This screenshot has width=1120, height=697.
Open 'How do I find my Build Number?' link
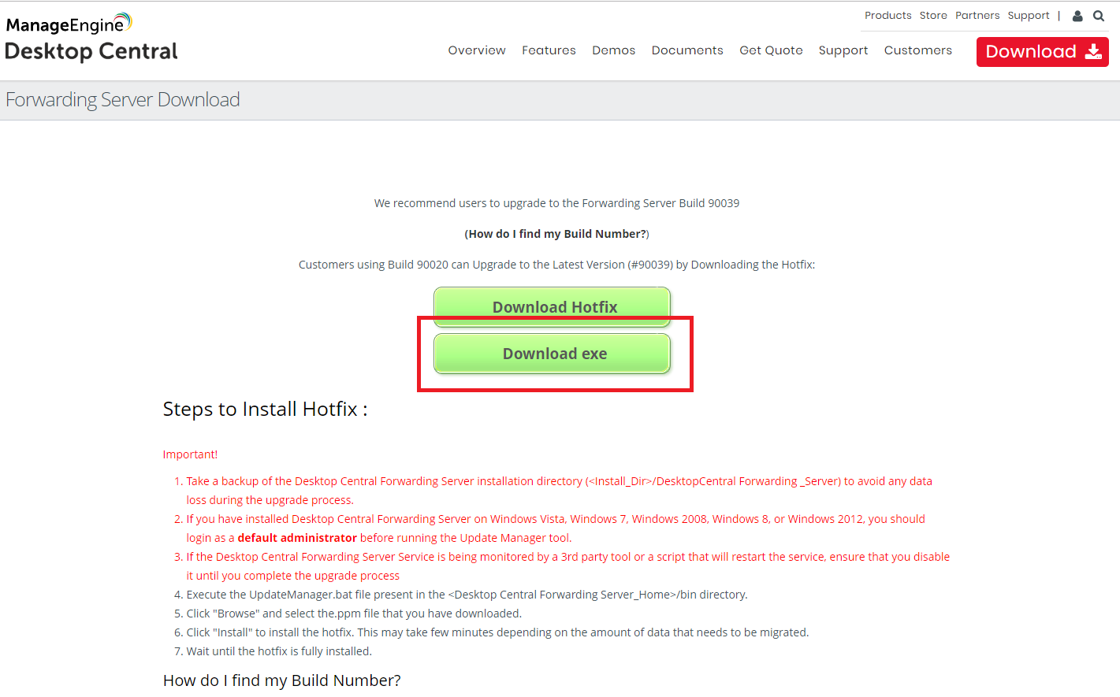(x=557, y=234)
